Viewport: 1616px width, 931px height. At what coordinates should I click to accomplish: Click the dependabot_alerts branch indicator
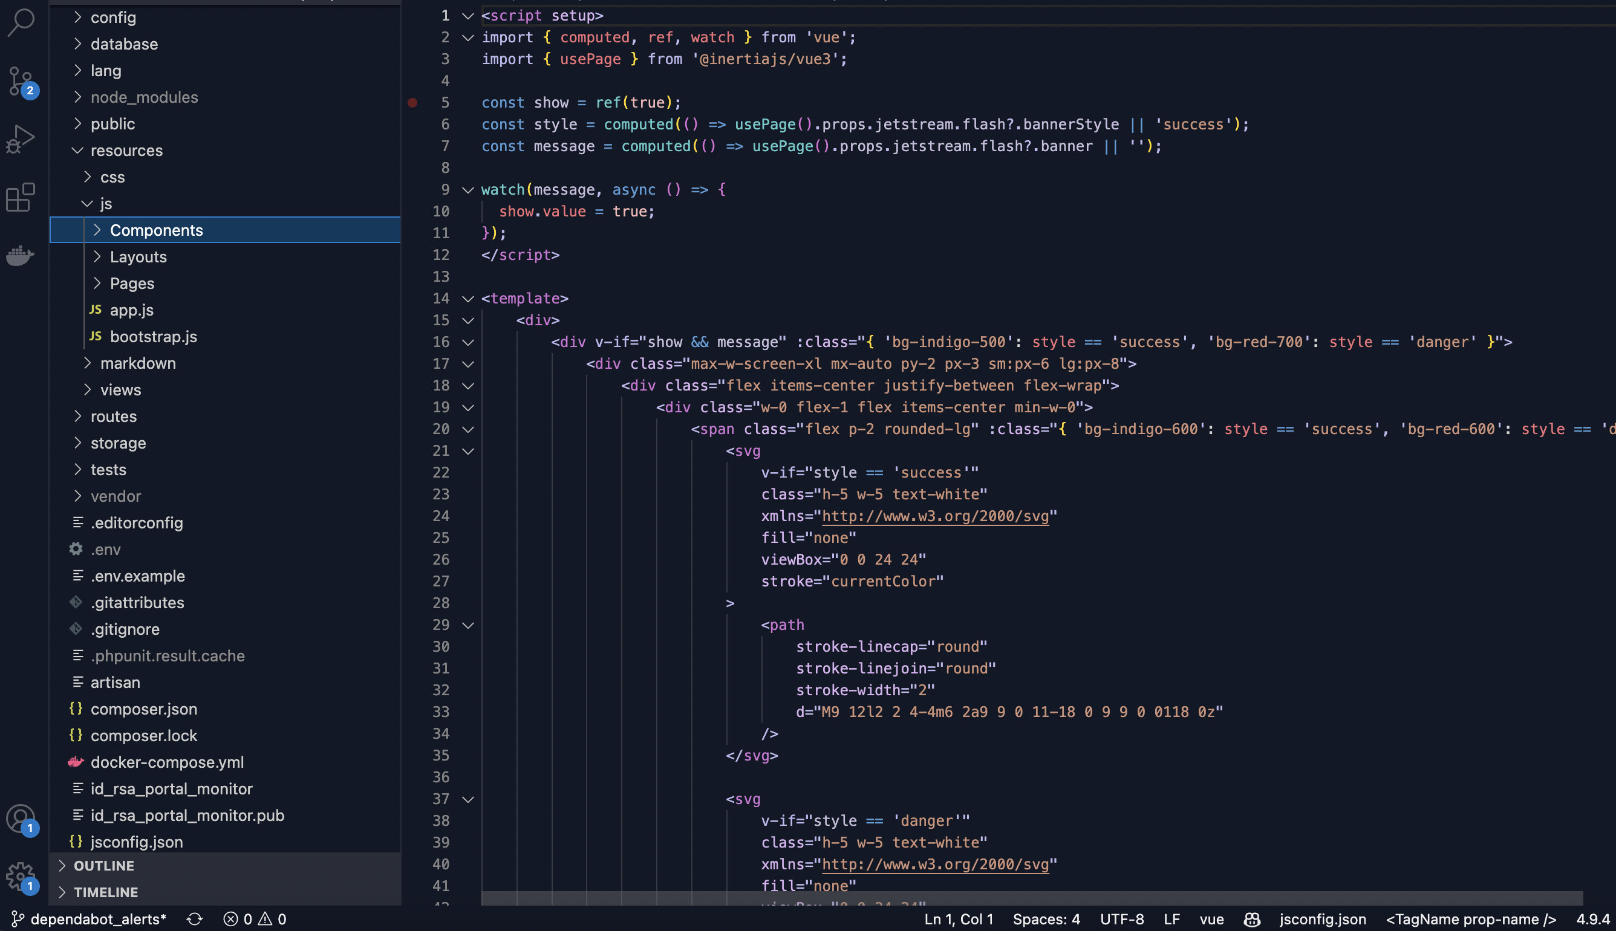(90, 919)
